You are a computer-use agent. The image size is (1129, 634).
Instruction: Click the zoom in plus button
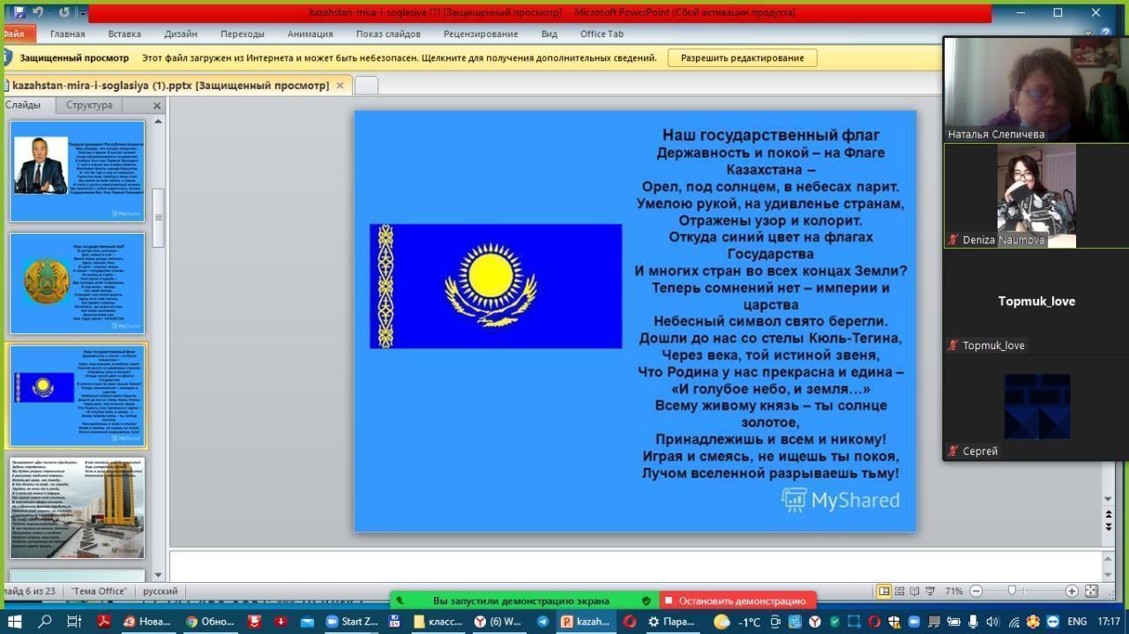pos(1072,591)
